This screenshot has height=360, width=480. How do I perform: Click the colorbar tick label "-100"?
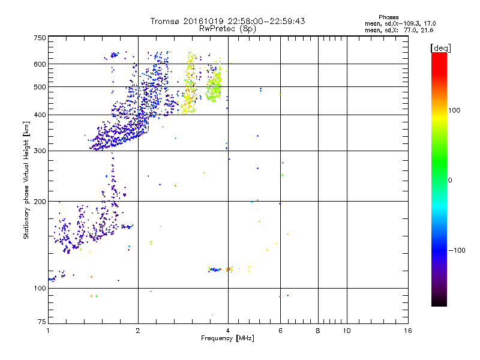coord(457,250)
